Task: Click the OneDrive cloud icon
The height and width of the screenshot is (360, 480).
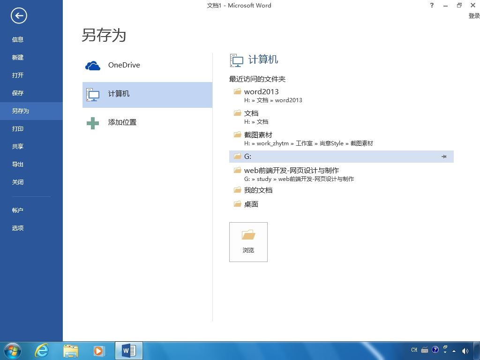Action: [x=93, y=66]
